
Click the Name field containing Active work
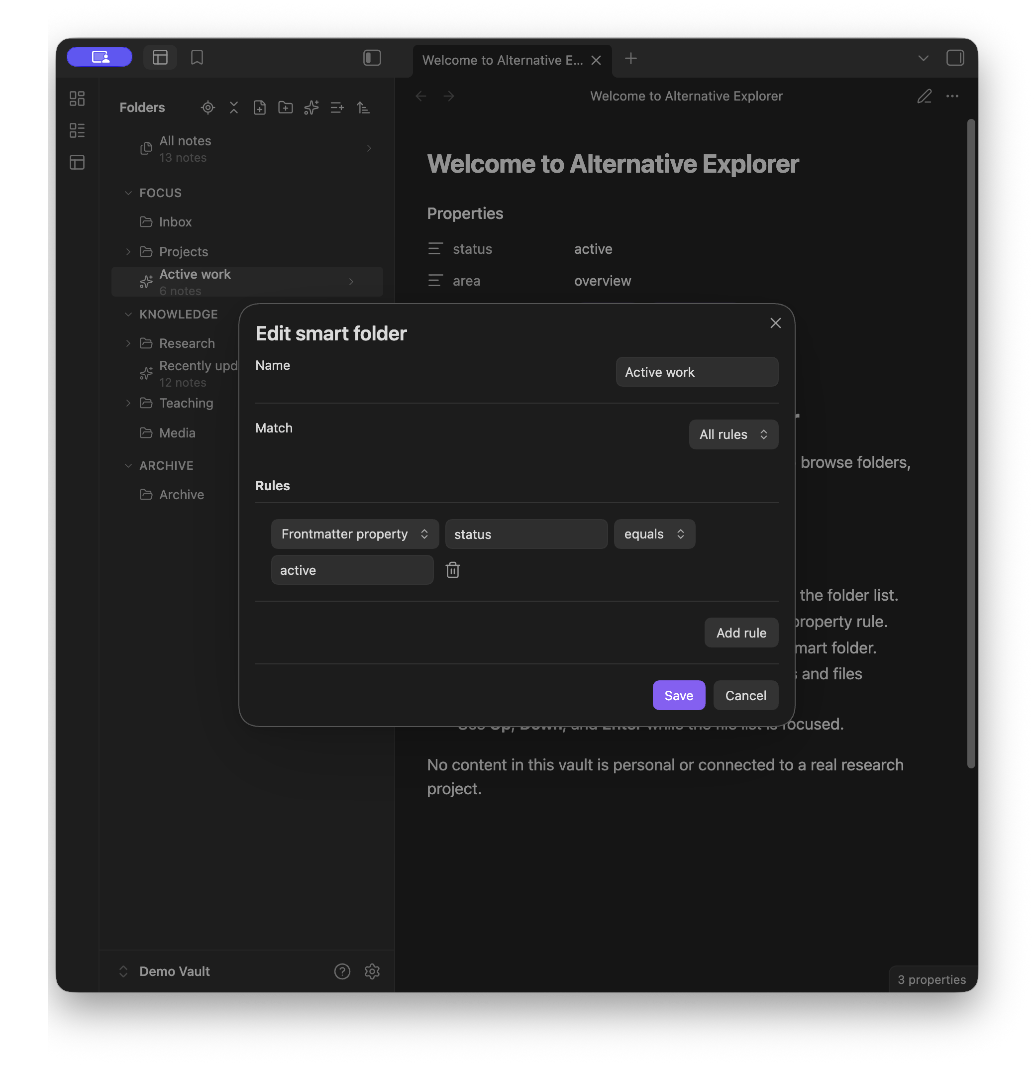coord(697,372)
